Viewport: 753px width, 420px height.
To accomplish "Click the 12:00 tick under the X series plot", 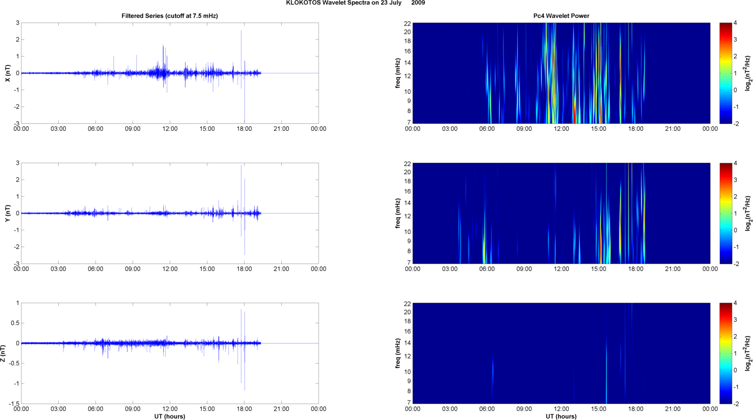I will [170, 129].
